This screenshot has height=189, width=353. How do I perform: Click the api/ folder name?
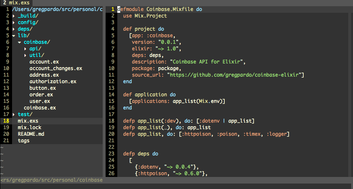(35, 49)
